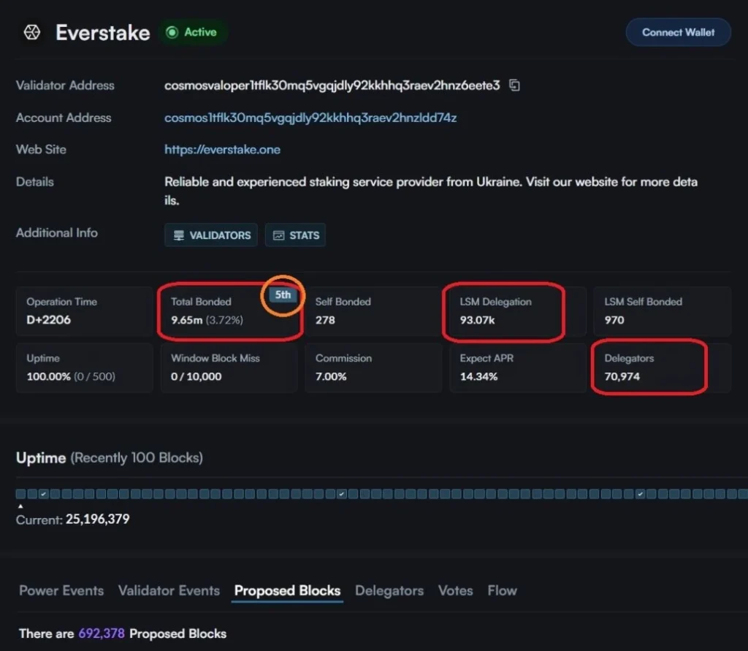Switch to the Validator Events tab
The image size is (748, 651).
coord(169,590)
